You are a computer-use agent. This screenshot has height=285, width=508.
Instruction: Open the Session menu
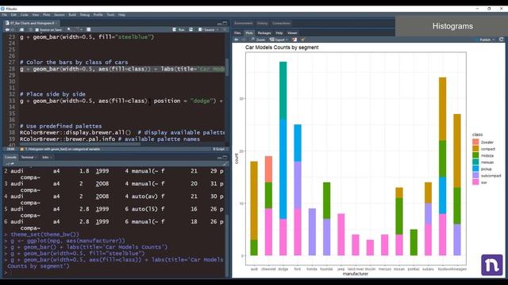point(60,15)
